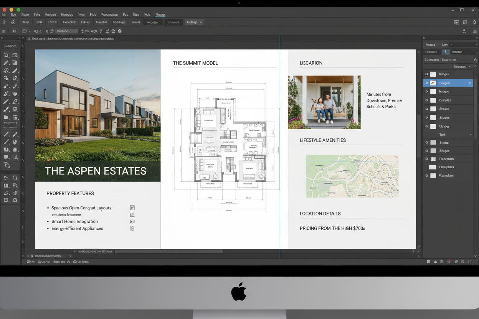Open the workspace dropdown in the app bar
Screen dimensions: 479x319
click(194, 22)
